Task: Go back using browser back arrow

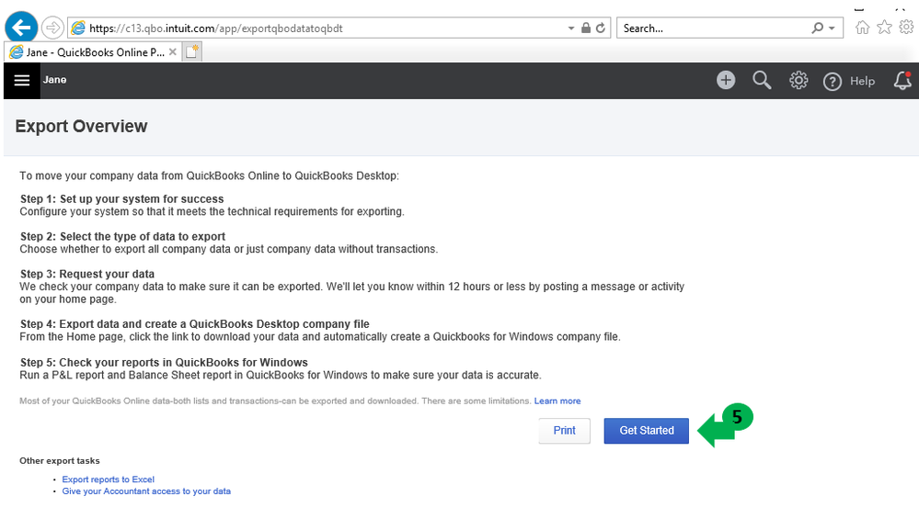Action: [x=20, y=28]
